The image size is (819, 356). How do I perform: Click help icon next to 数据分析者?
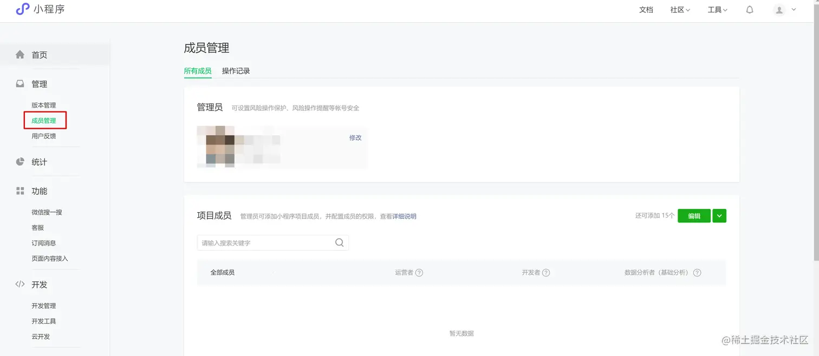click(697, 273)
